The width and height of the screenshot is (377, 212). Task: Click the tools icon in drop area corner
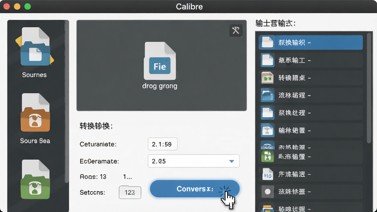pos(236,30)
